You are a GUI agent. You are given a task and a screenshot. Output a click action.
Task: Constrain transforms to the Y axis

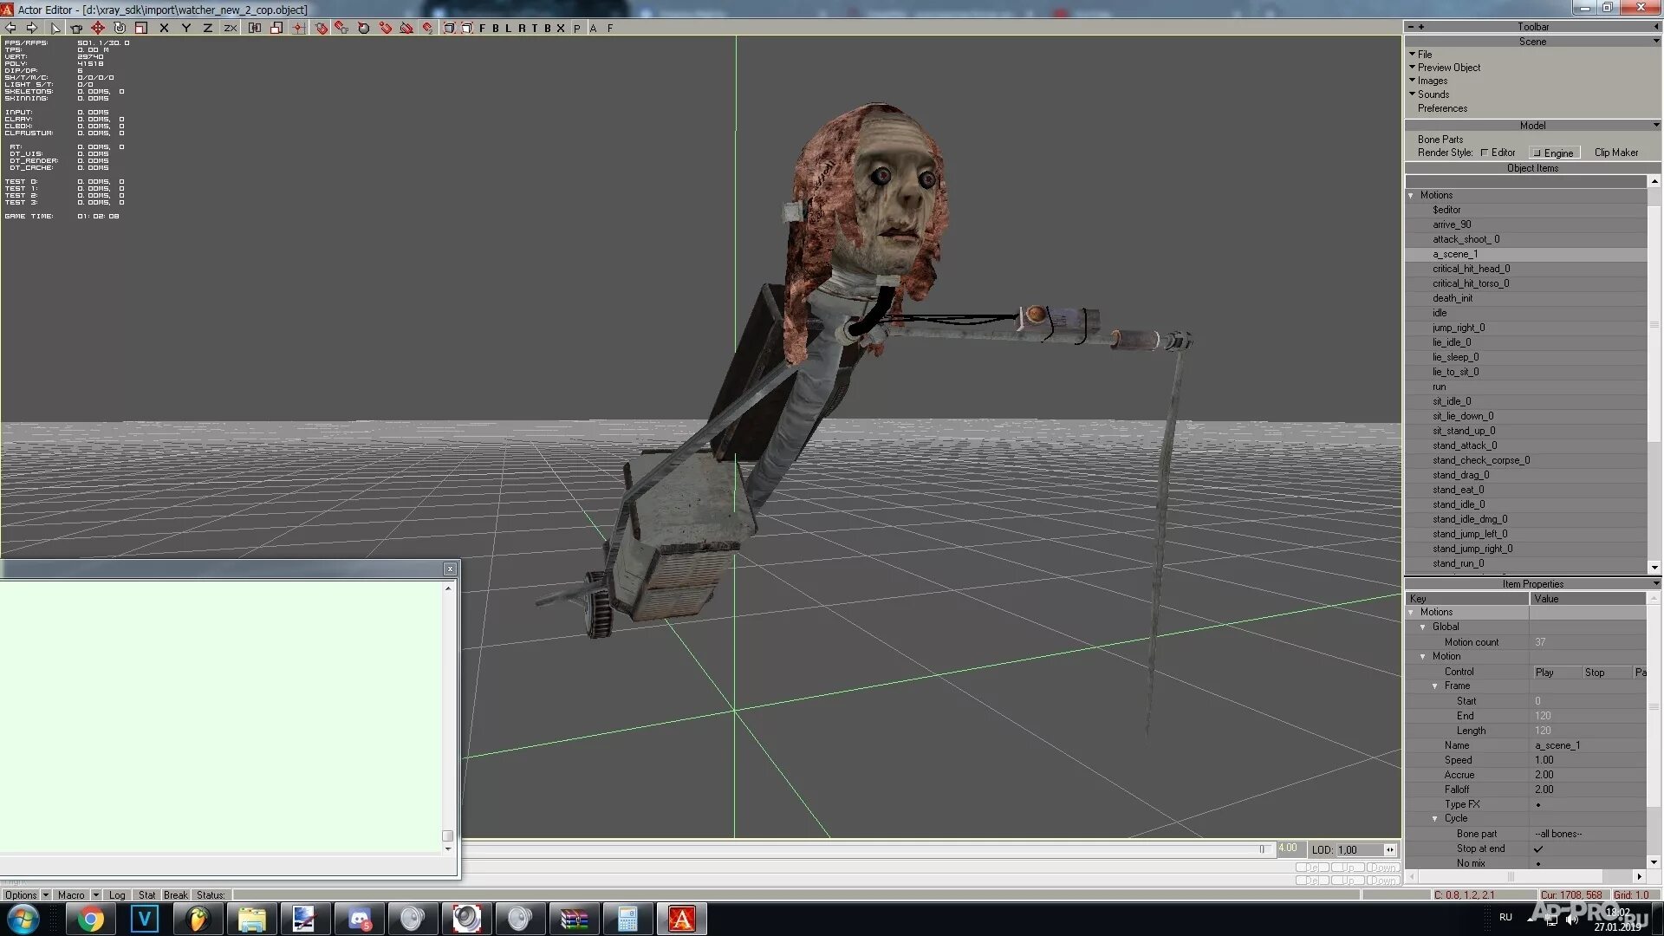(x=185, y=28)
